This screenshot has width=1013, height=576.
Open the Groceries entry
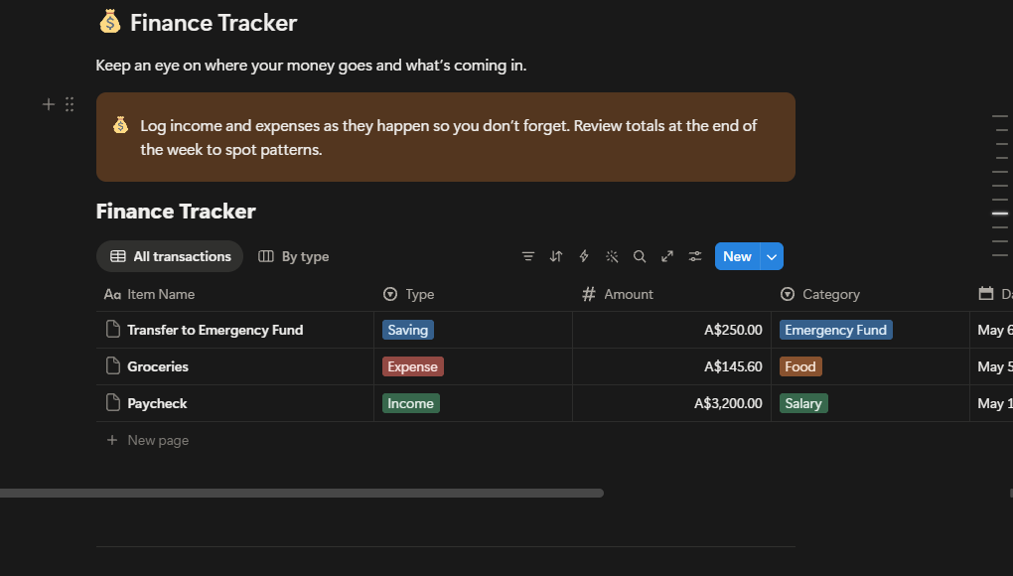pyautogui.click(x=158, y=366)
